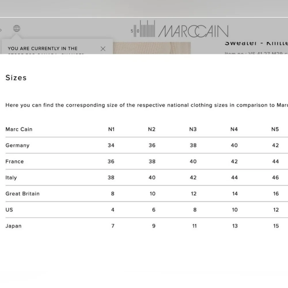Select Germany size 38 under N3

click(193, 145)
